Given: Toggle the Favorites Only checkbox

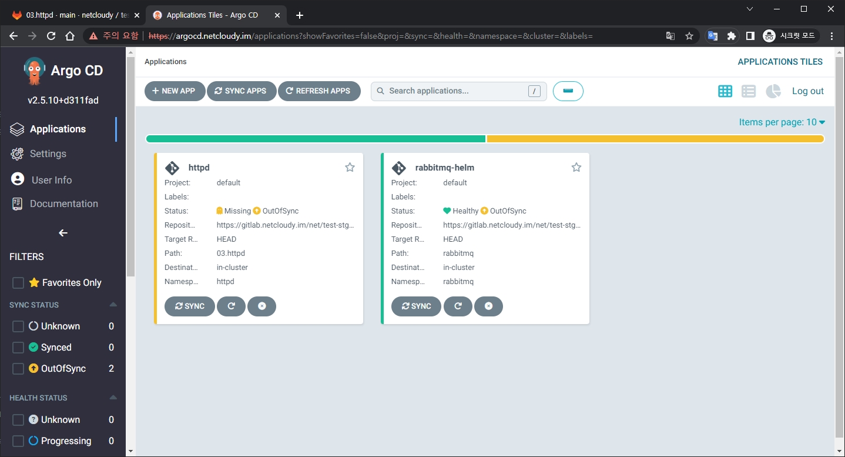Looking at the screenshot, I should pos(18,283).
